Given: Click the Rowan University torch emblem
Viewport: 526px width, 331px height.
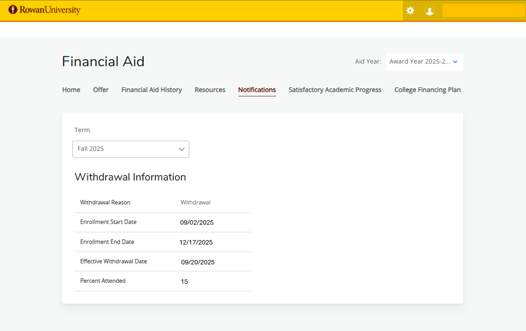Looking at the screenshot, I should (x=13, y=10).
